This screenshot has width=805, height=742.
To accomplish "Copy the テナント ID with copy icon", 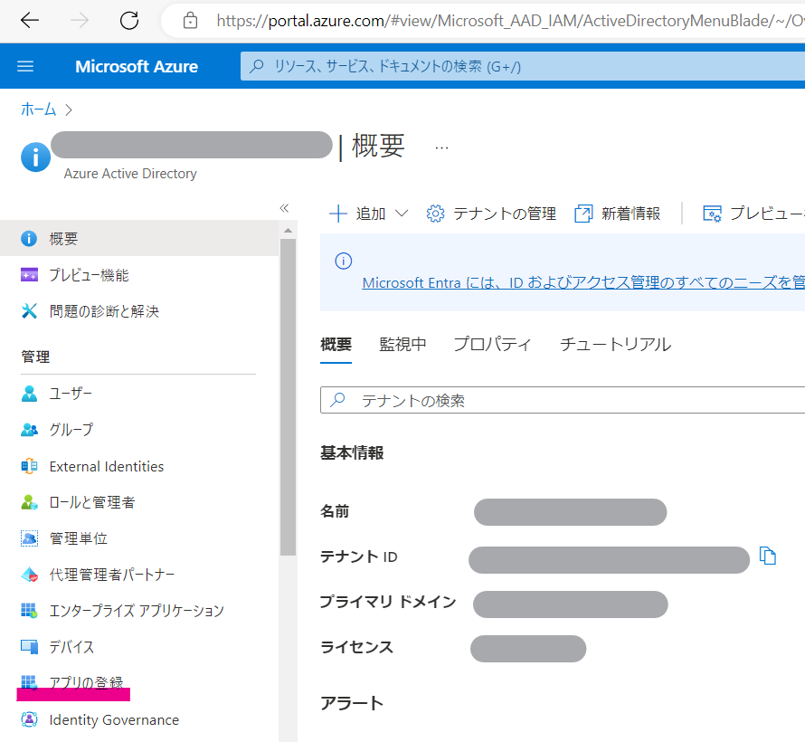I will (x=768, y=556).
